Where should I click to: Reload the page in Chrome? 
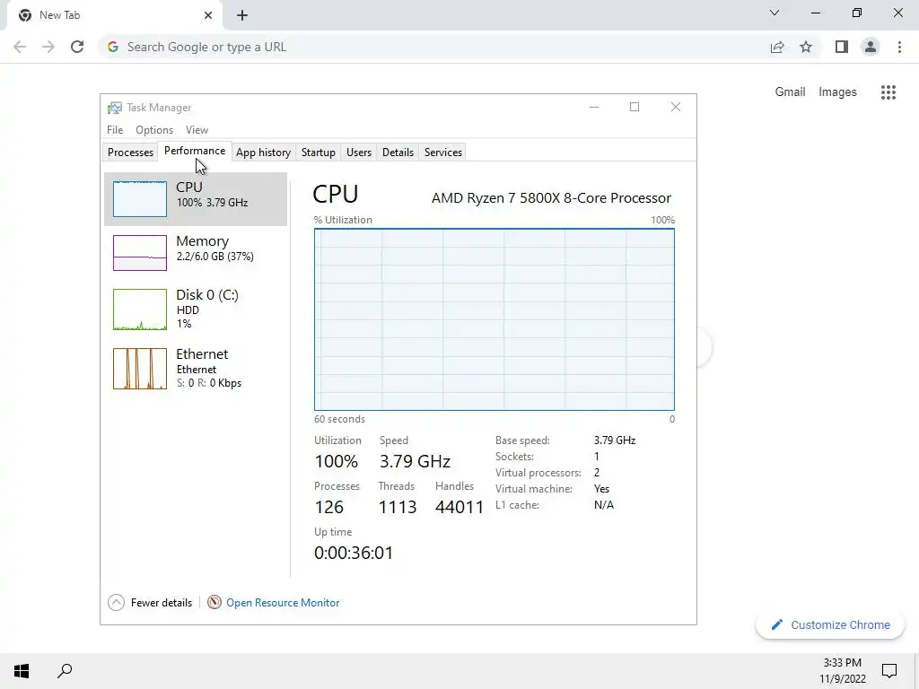coord(77,47)
